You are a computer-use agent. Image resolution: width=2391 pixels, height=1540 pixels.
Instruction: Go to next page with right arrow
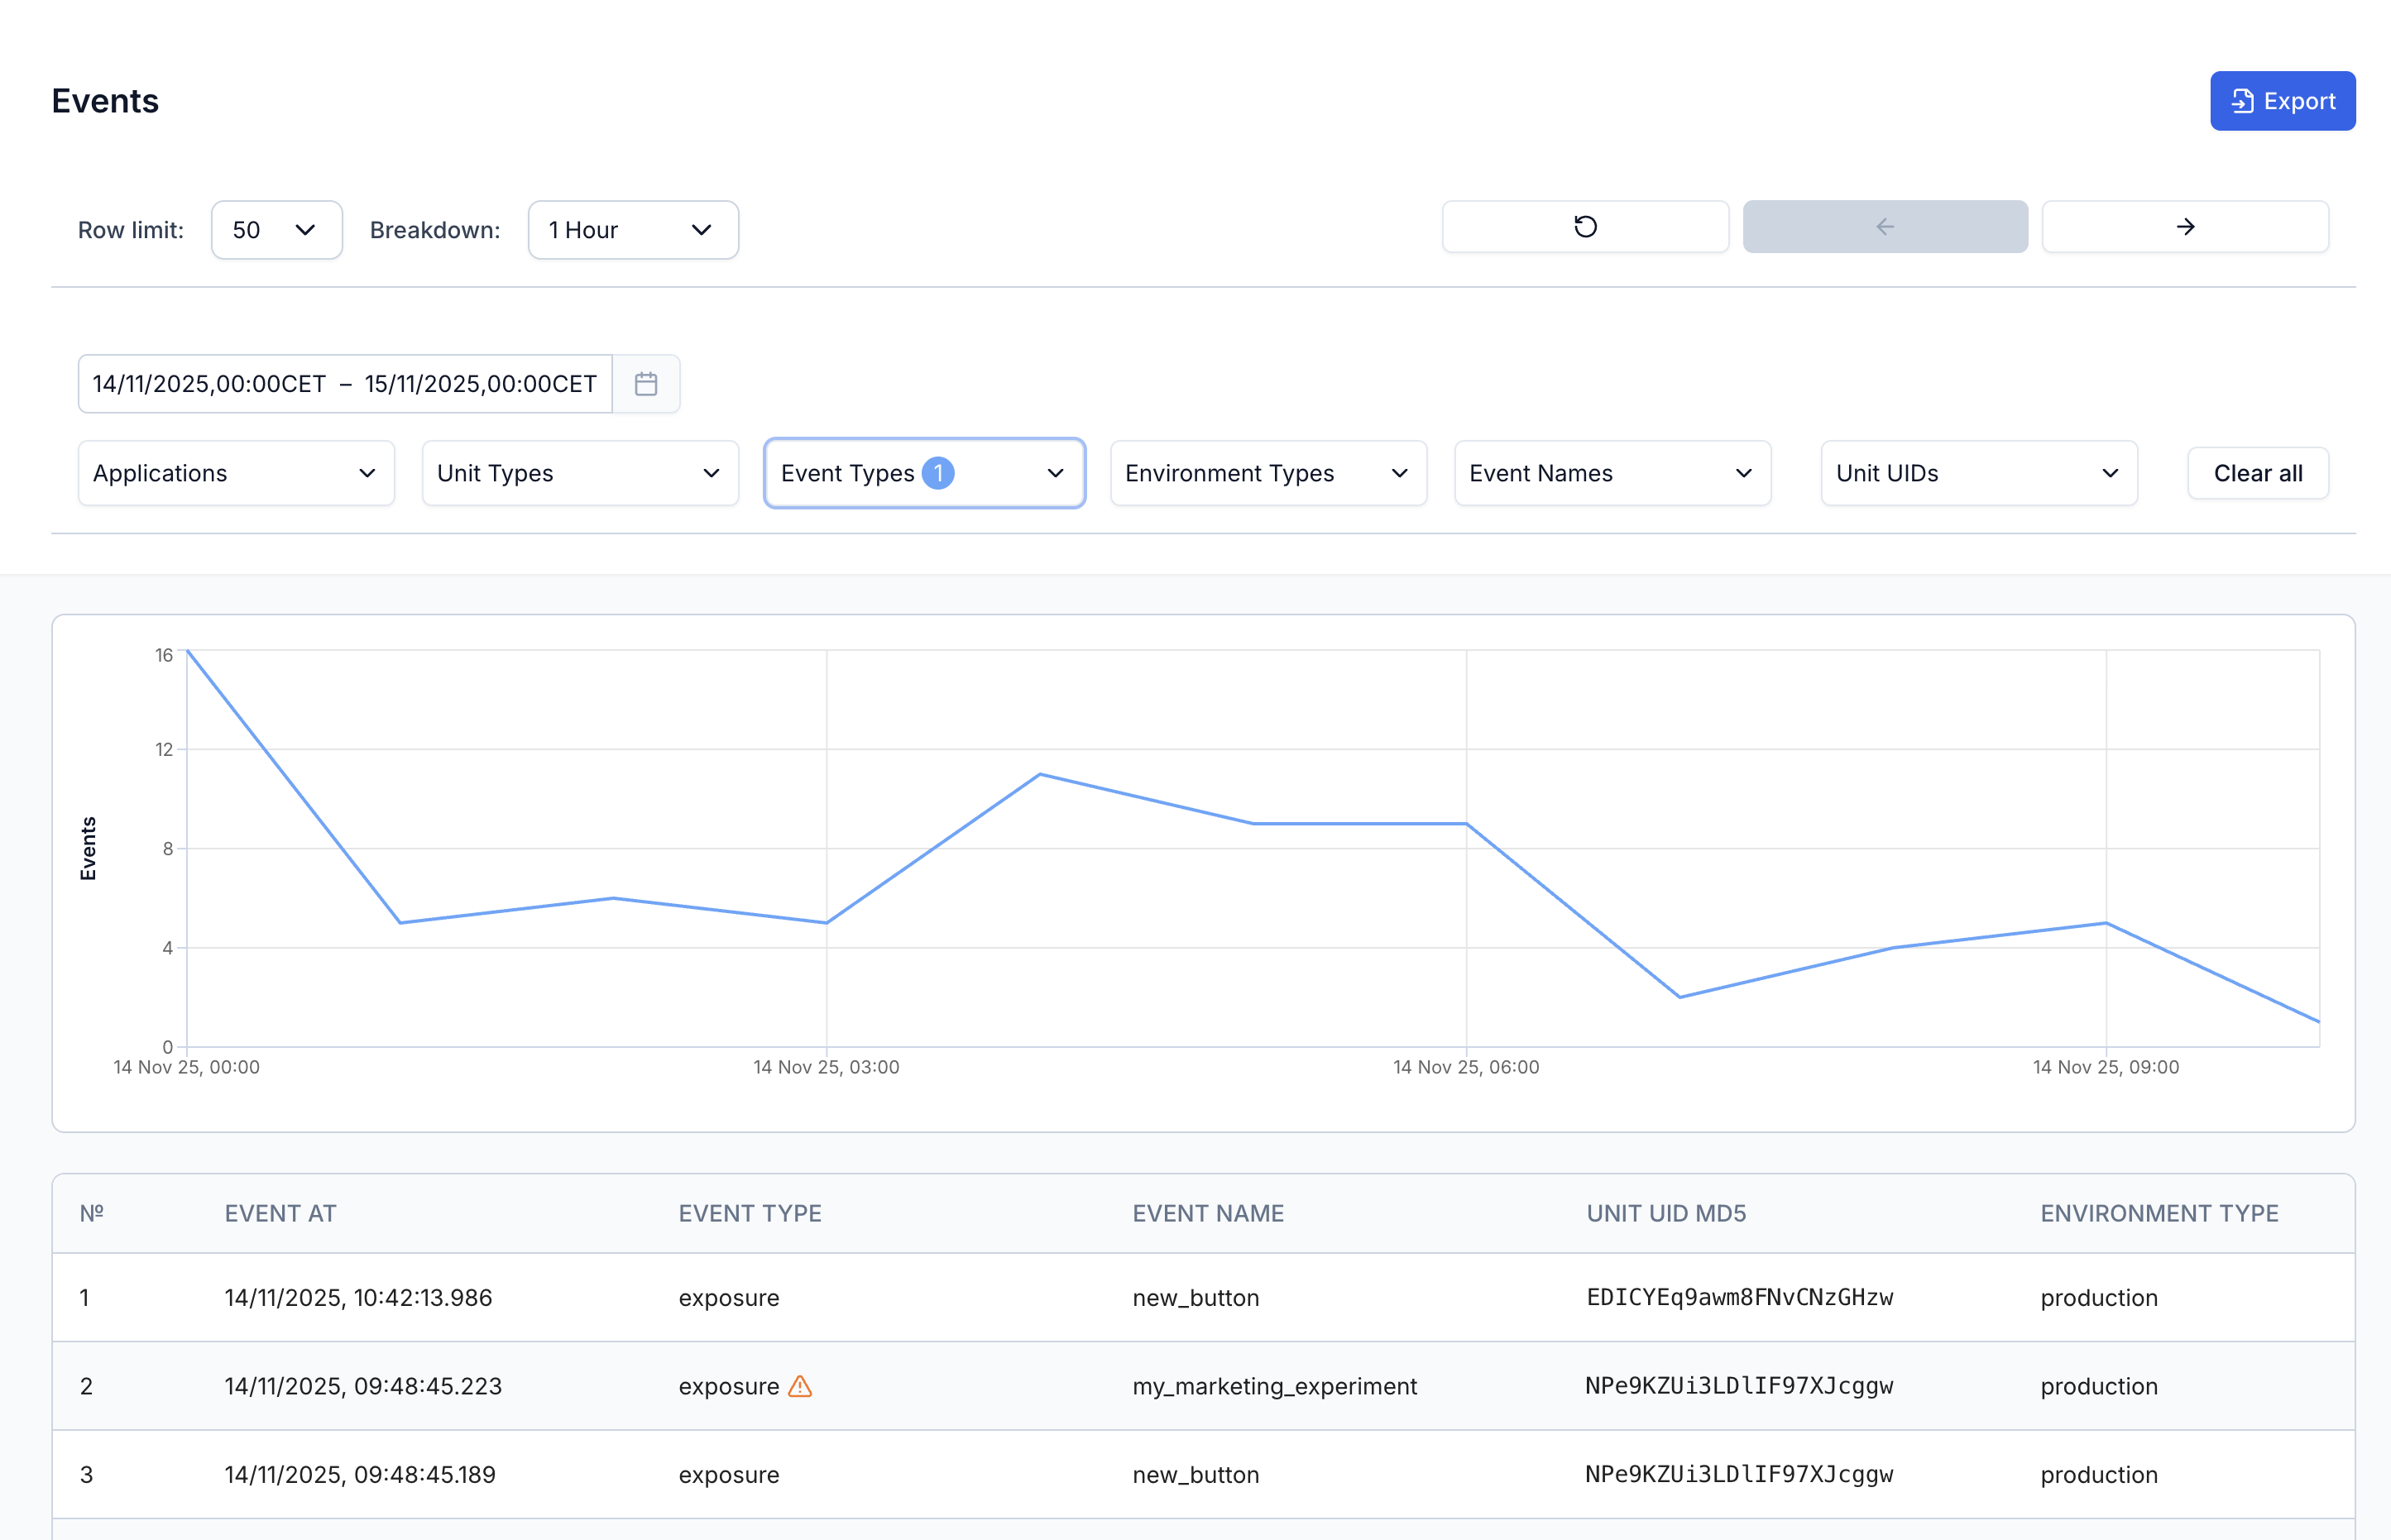pos(2185,227)
